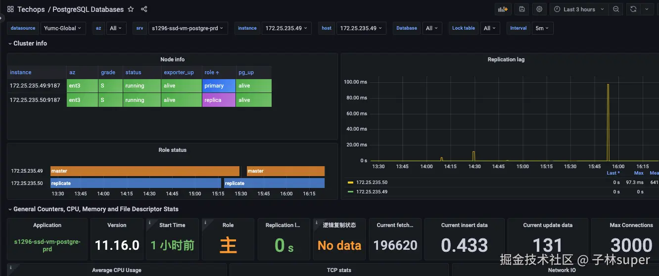This screenshot has width=659, height=276.
Task: Refresh the dashboard now
Action: tap(633, 9)
